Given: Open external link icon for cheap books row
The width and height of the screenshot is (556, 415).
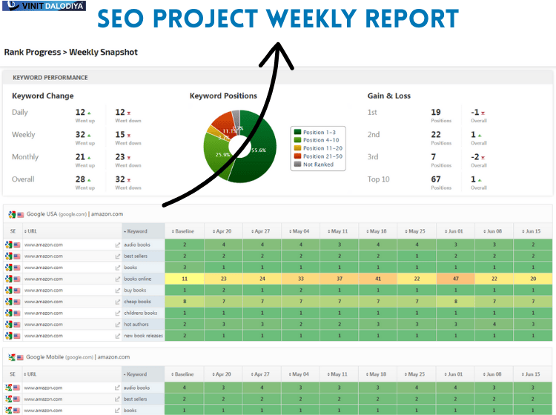Looking at the screenshot, I should (117, 302).
